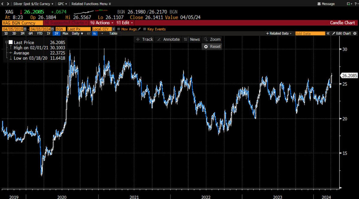Click the BGN source field
359x199 pixels.
click(x=60, y=29)
